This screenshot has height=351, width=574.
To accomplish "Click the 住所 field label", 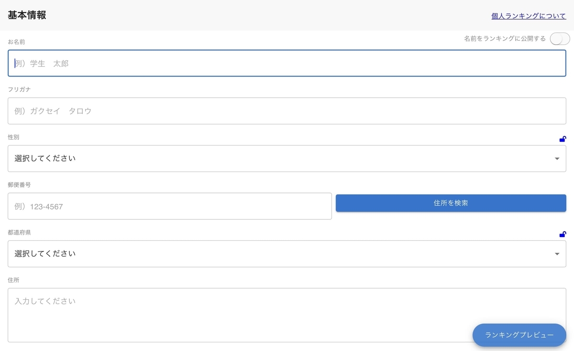I will coord(13,280).
